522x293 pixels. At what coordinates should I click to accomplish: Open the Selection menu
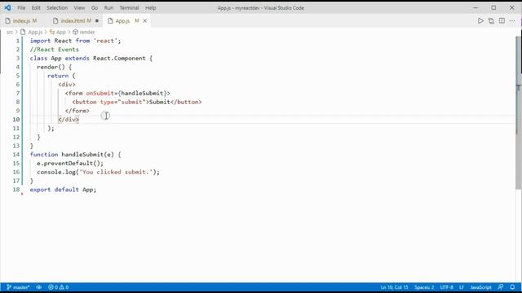(57, 7)
